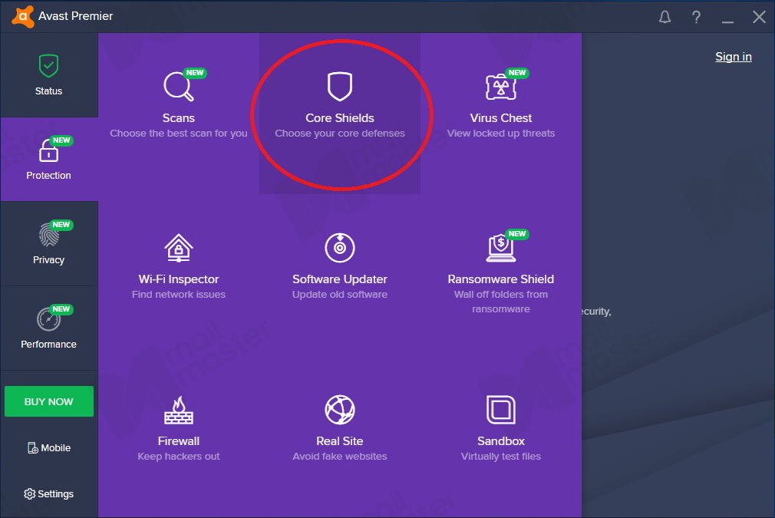Click the Sandbox title text
This screenshot has height=518, width=775.
(x=501, y=441)
